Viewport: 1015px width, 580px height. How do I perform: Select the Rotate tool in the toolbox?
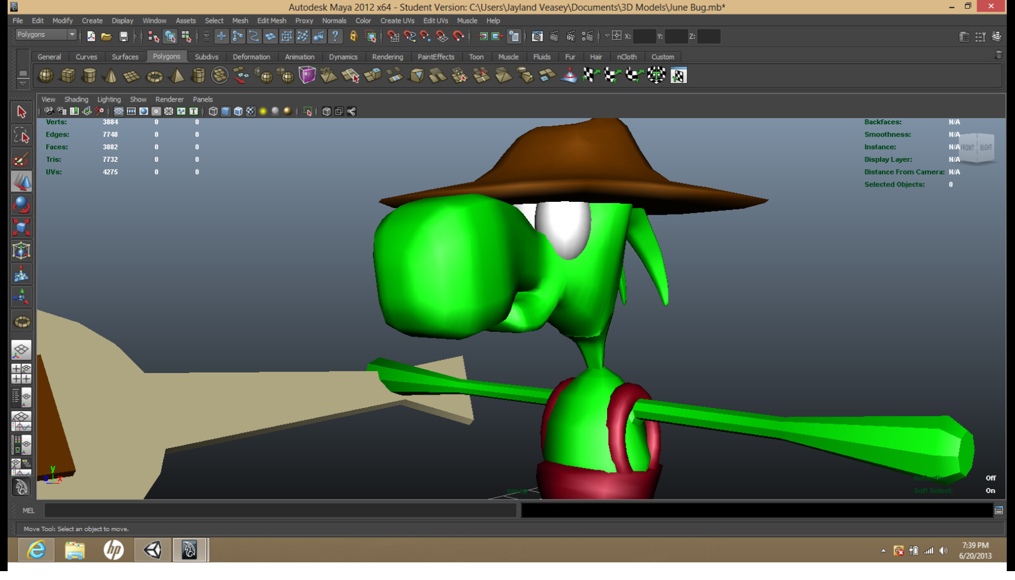[x=21, y=204]
